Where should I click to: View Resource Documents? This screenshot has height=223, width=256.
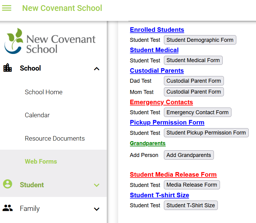coord(55,138)
